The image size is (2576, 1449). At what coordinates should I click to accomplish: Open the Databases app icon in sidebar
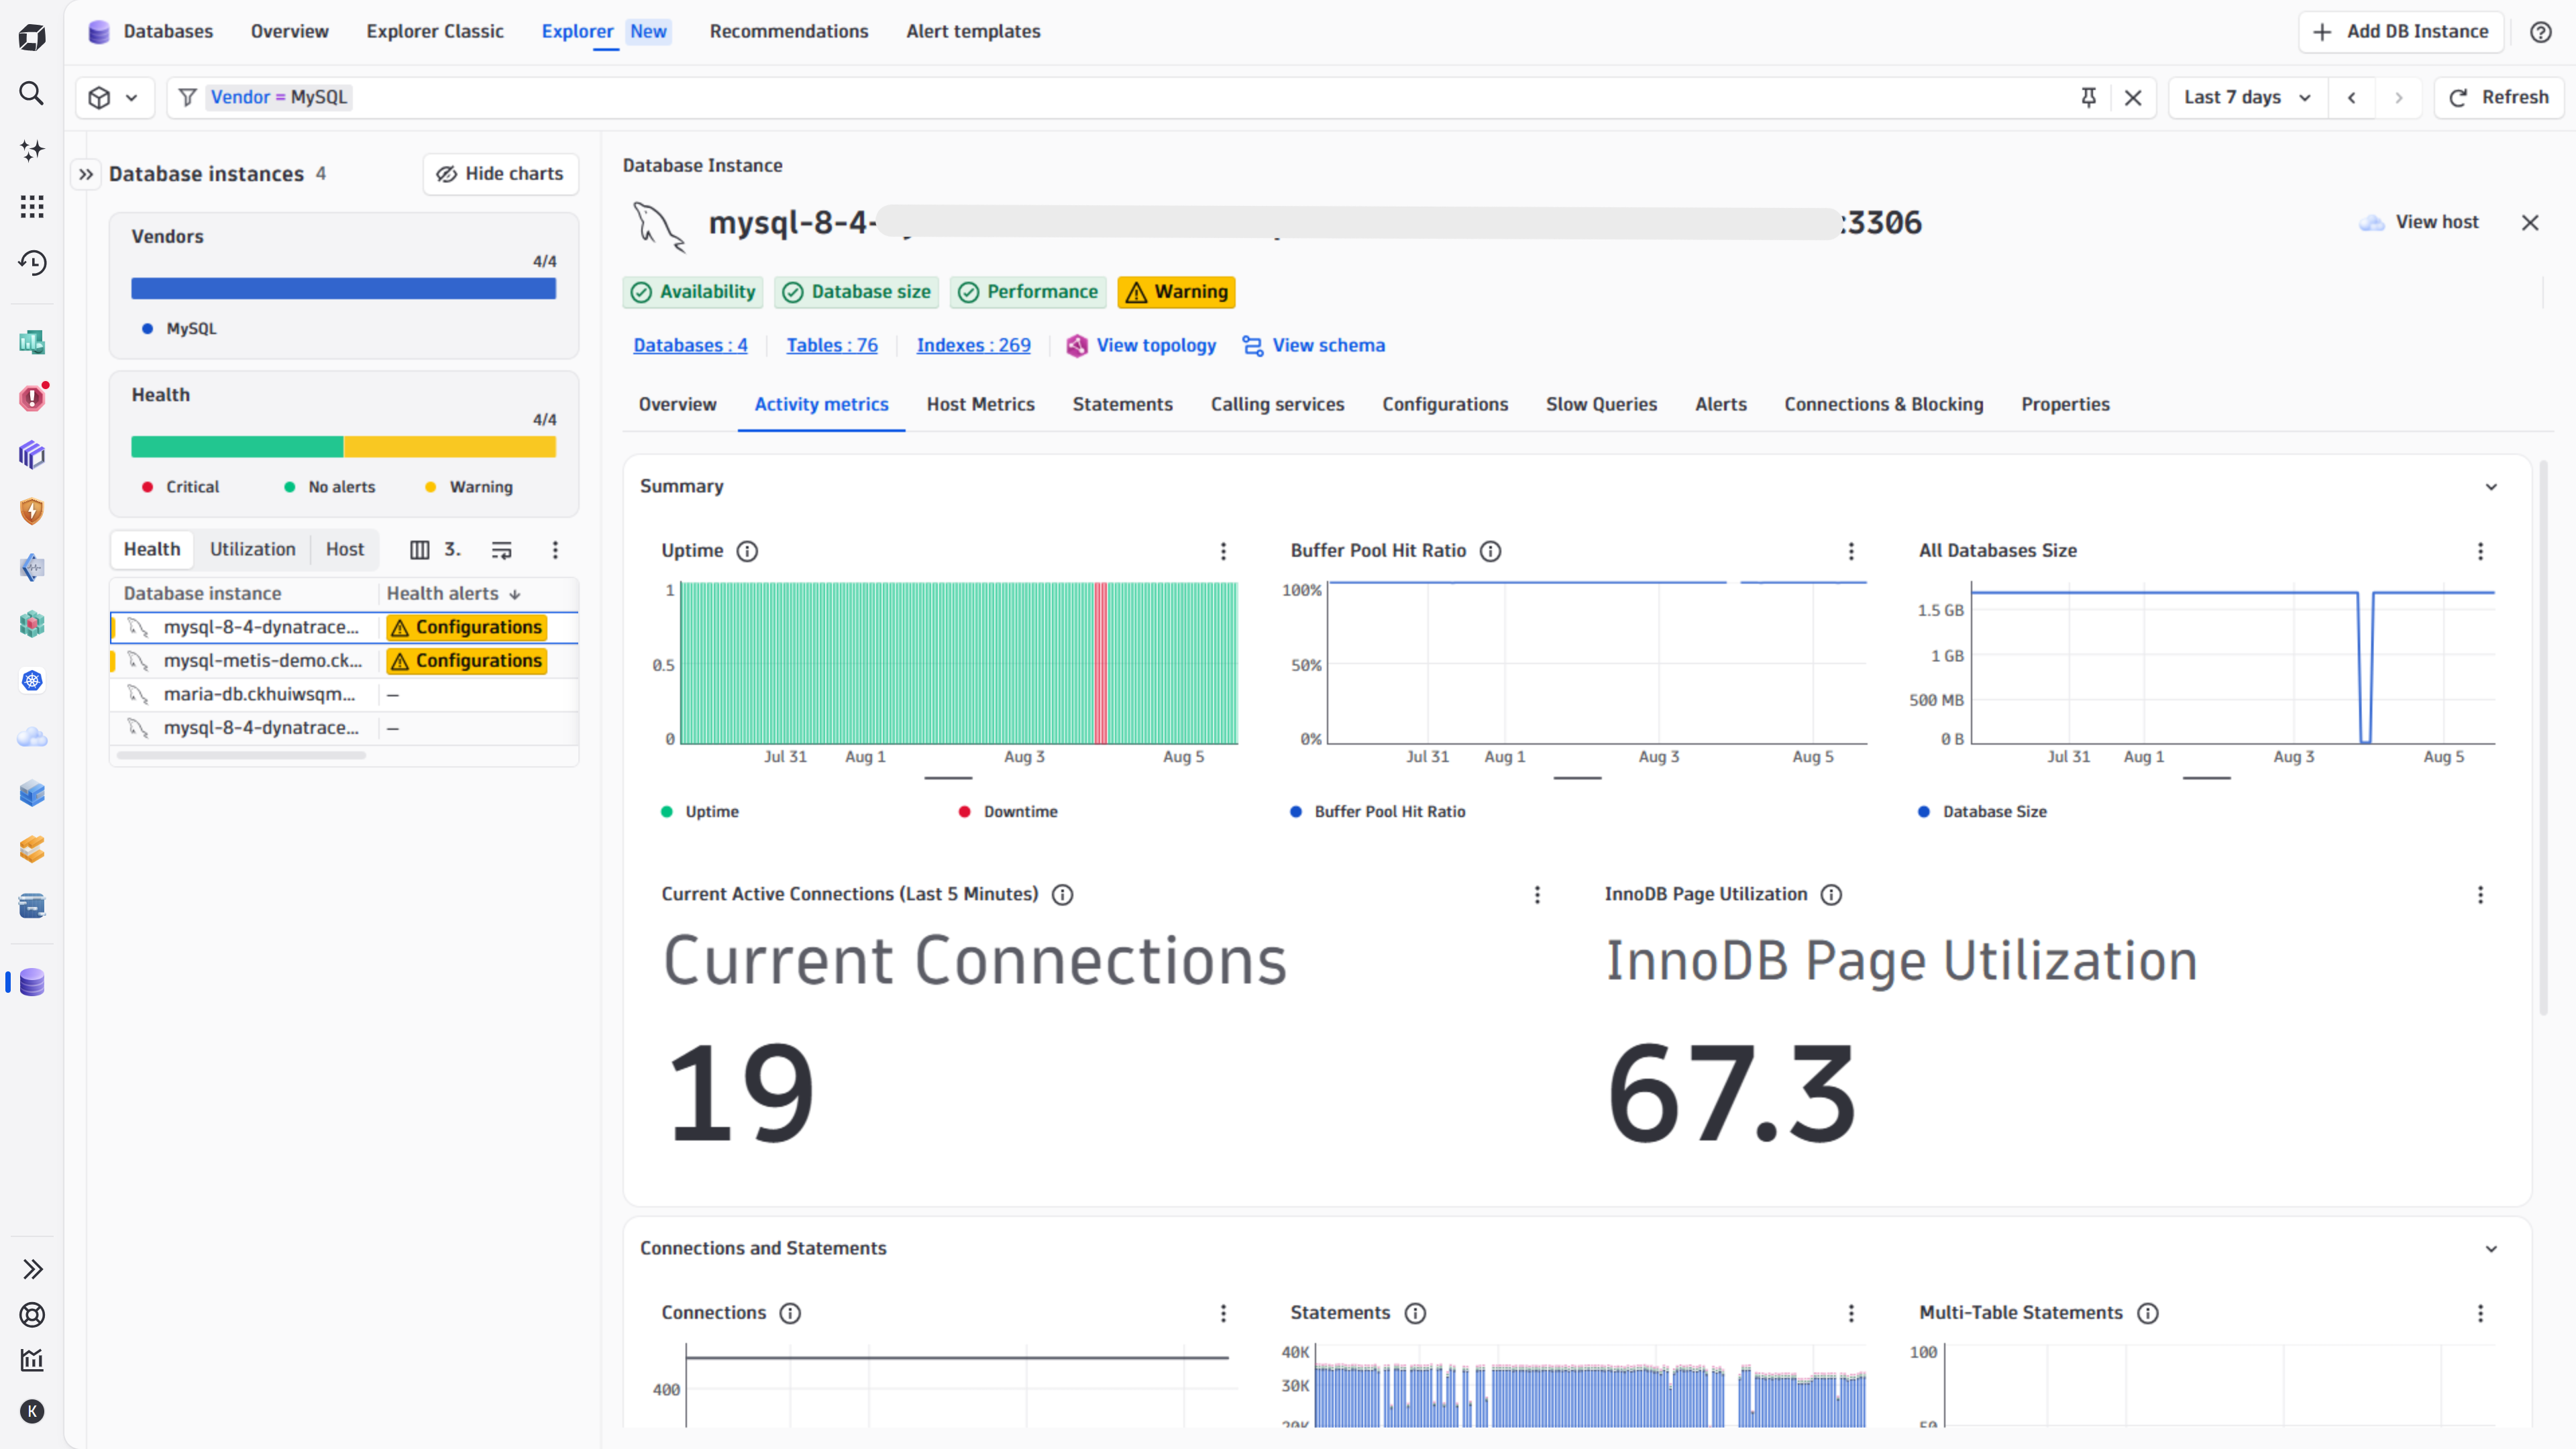tap(32, 982)
